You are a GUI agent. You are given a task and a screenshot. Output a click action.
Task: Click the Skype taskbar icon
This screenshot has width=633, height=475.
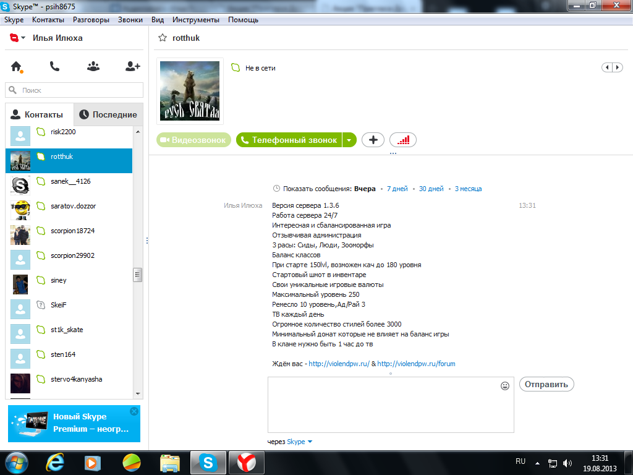click(208, 463)
